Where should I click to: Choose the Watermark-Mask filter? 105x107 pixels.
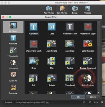click(x=34, y=46)
